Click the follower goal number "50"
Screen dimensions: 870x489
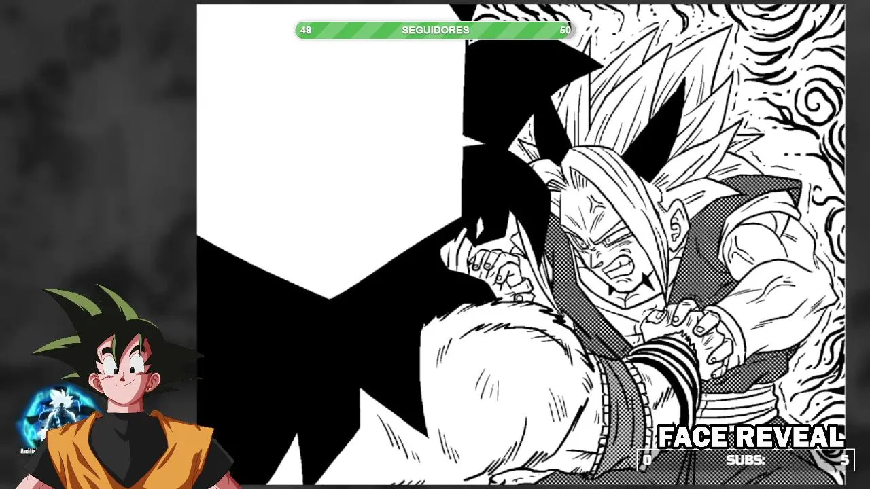[x=565, y=30]
